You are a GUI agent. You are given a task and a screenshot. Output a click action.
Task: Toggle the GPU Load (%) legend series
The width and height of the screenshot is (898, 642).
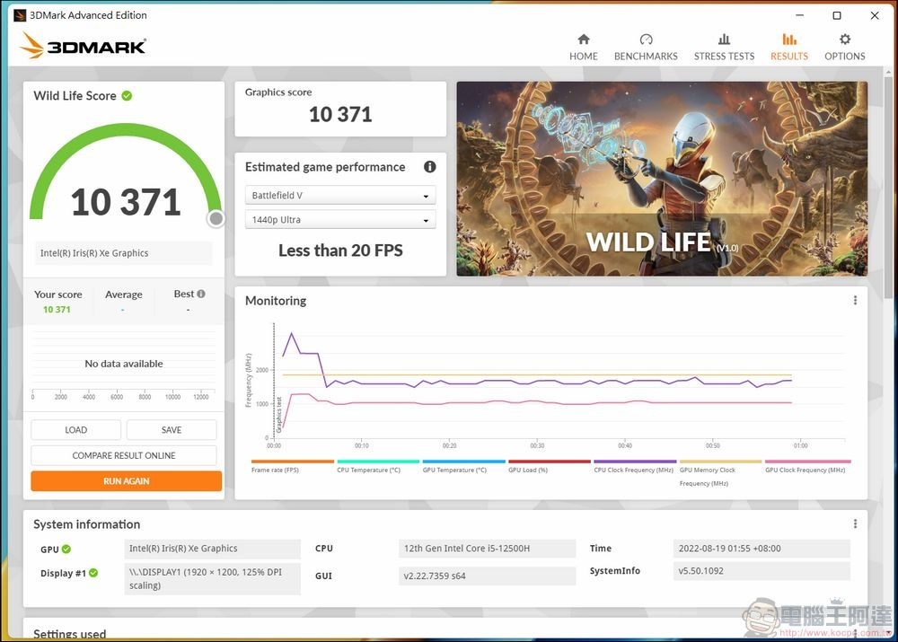[x=527, y=470]
